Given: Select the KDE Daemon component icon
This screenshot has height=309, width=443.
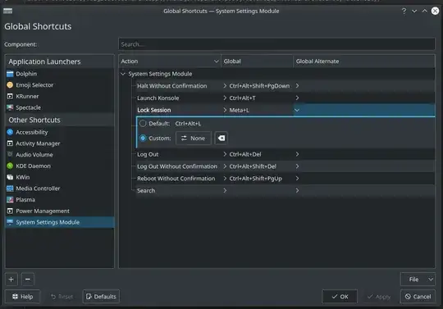Looking at the screenshot, I should (10, 166).
